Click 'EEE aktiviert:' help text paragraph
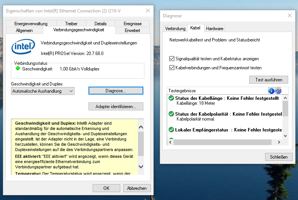Image resolution: width=298 pixels, height=200 pixels. 74,162
